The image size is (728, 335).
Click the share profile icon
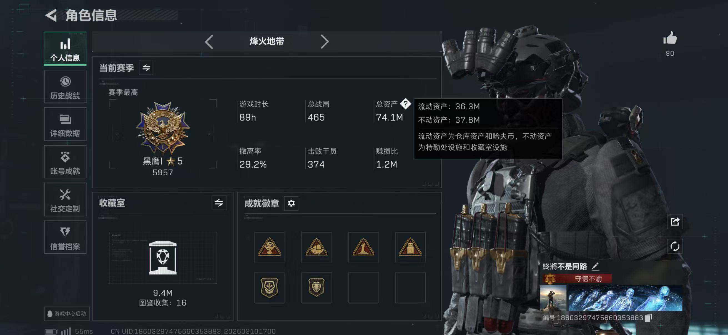(675, 222)
